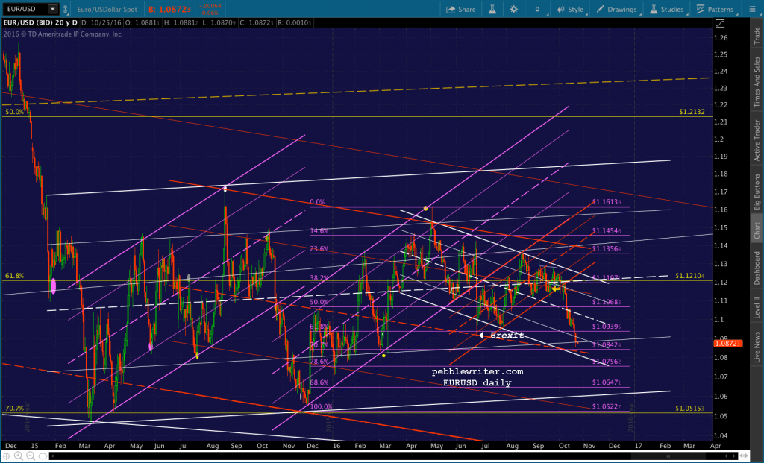
Task: Select the Chart sidebar tab
Action: (x=757, y=231)
